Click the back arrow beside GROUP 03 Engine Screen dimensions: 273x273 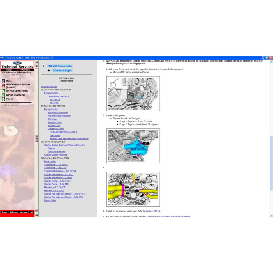[49, 71]
